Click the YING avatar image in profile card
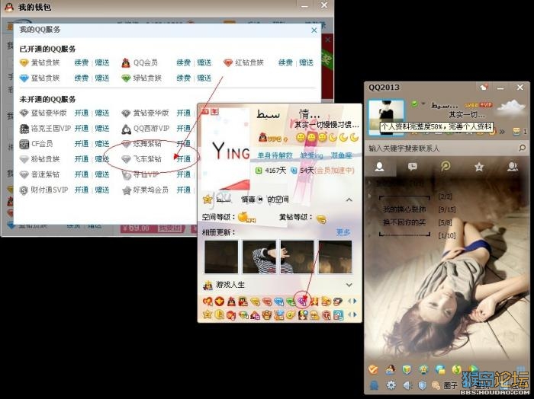534x399 pixels. click(x=227, y=149)
